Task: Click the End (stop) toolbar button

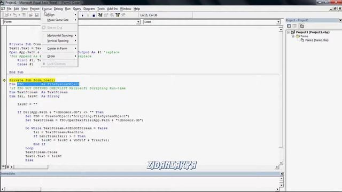Action: tap(94, 15)
